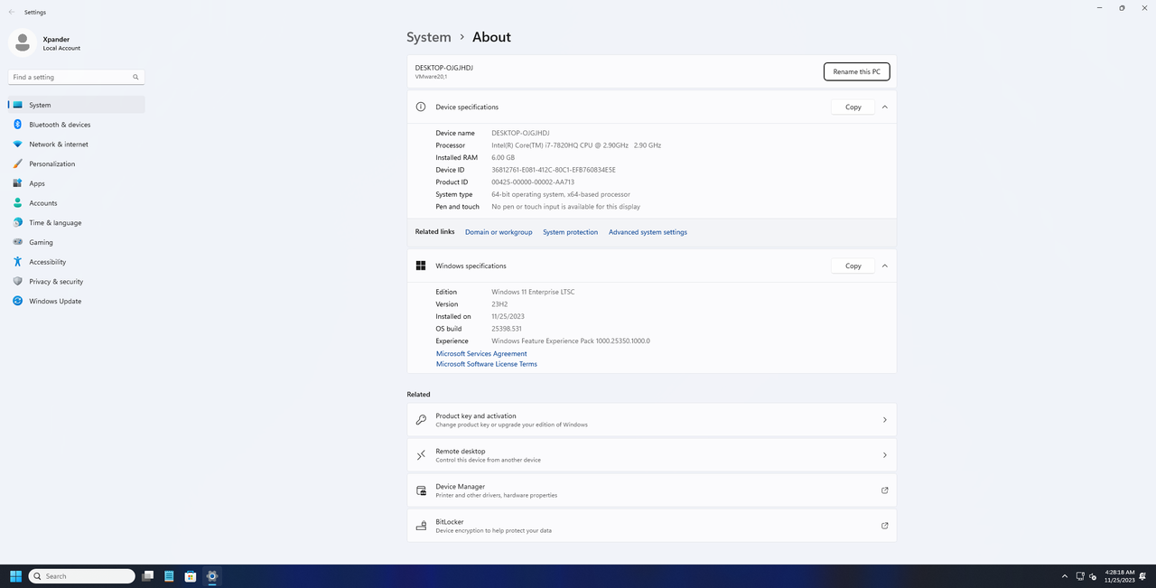Open Personalization settings page

[77, 163]
